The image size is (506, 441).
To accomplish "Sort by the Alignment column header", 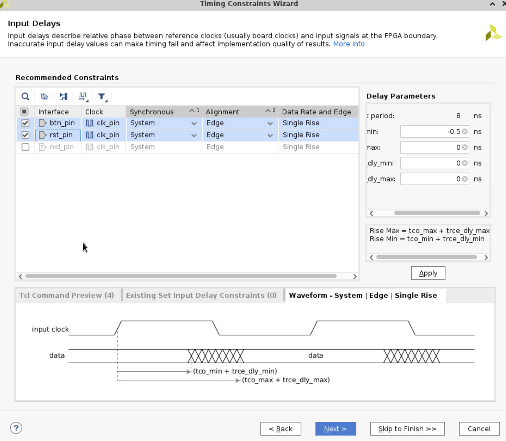I will click(x=240, y=111).
